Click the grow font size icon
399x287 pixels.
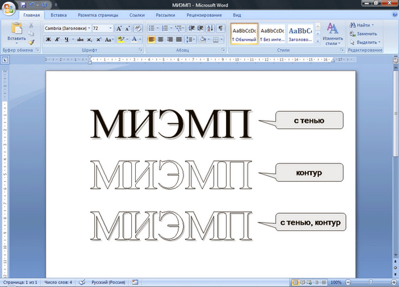[119, 28]
